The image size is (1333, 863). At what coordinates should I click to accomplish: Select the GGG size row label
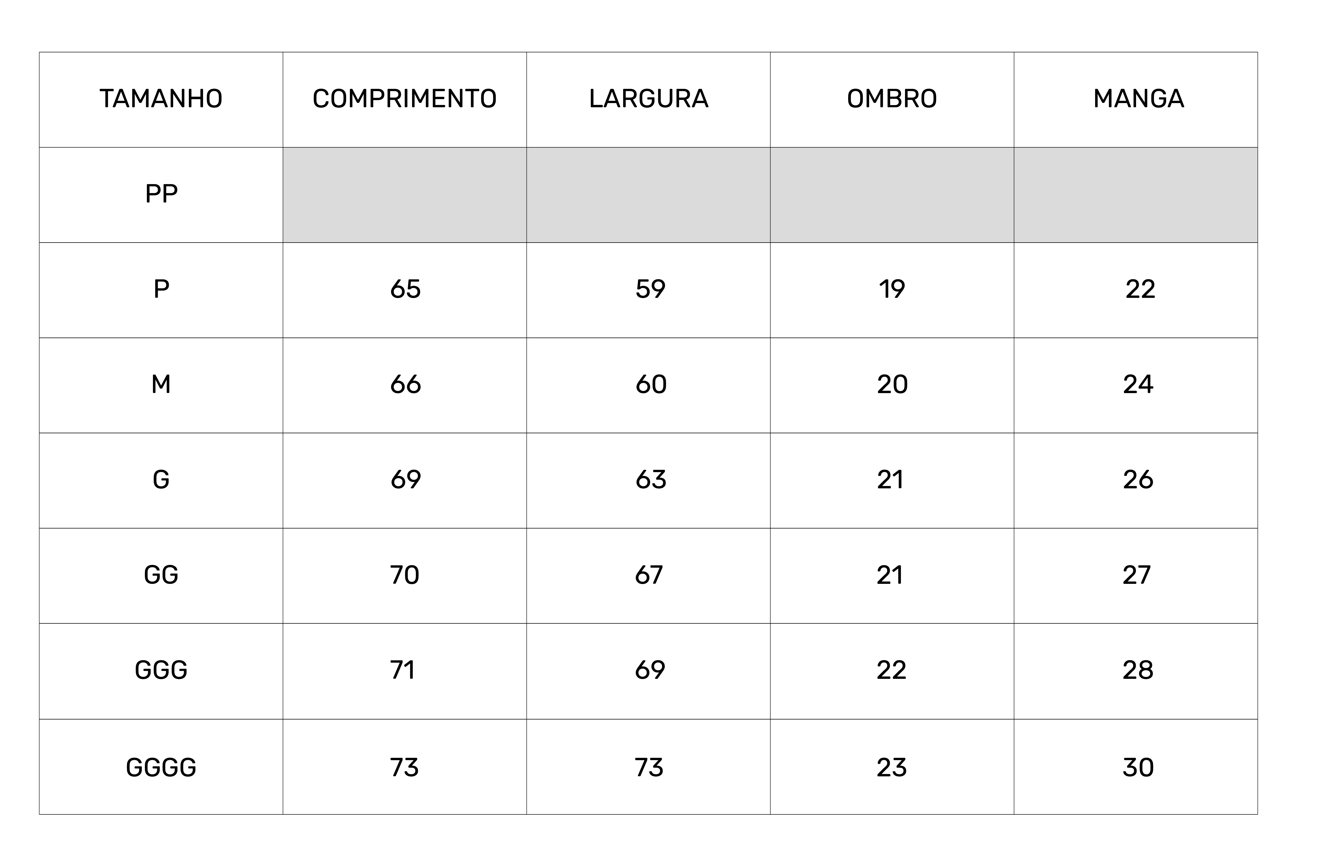161,670
